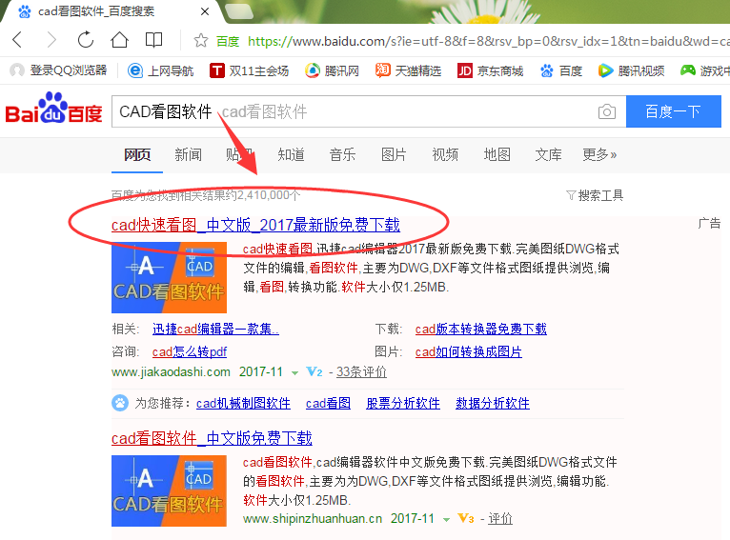
Task: Open recommended cad机械制图软件 link
Action: click(243, 403)
